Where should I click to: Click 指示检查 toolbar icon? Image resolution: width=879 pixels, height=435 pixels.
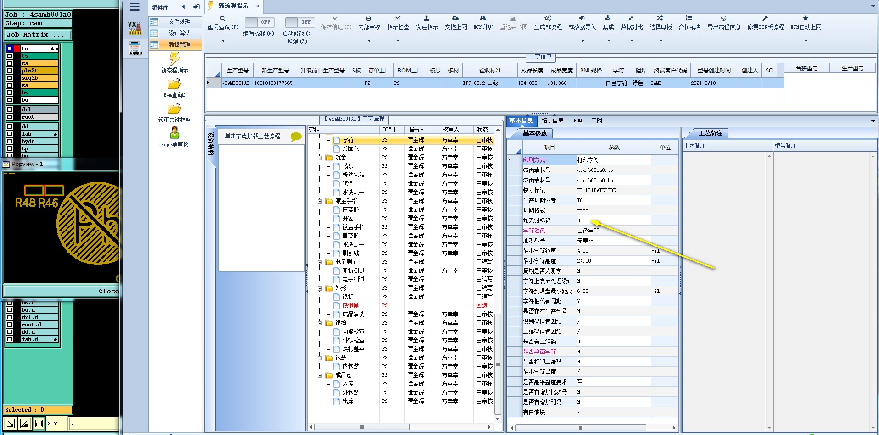point(398,18)
